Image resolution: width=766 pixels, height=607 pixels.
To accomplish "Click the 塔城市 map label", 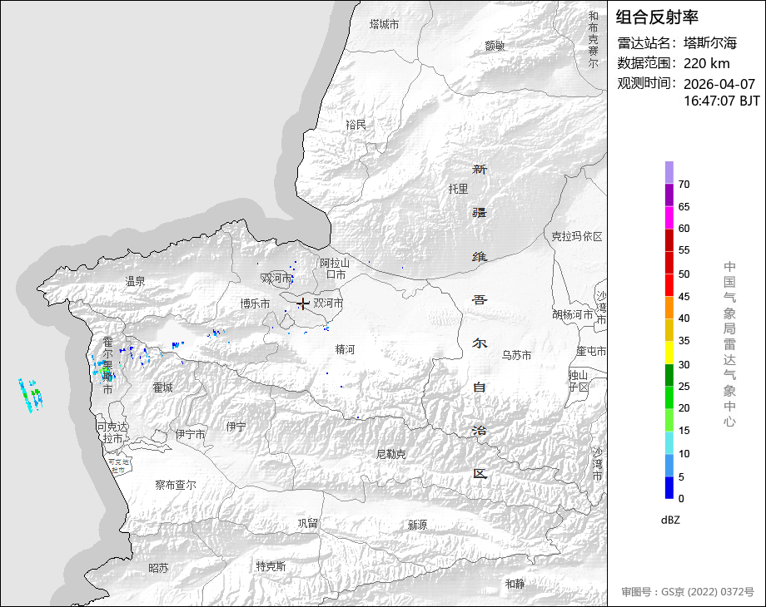I will [384, 25].
